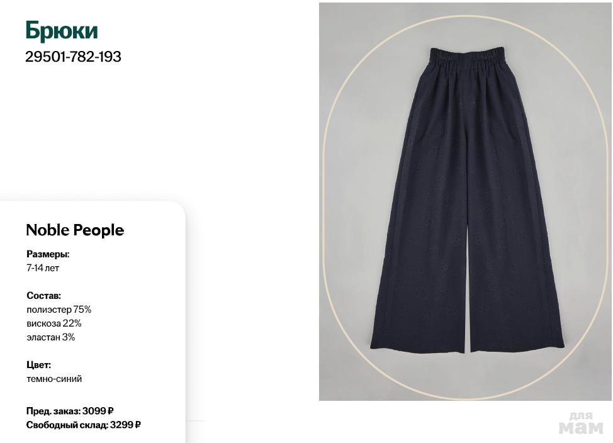Click the beige oval frame around photo

point(465,16)
